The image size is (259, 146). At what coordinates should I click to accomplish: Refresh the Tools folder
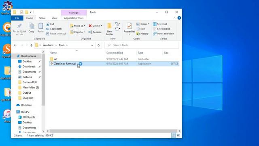tap(99, 45)
